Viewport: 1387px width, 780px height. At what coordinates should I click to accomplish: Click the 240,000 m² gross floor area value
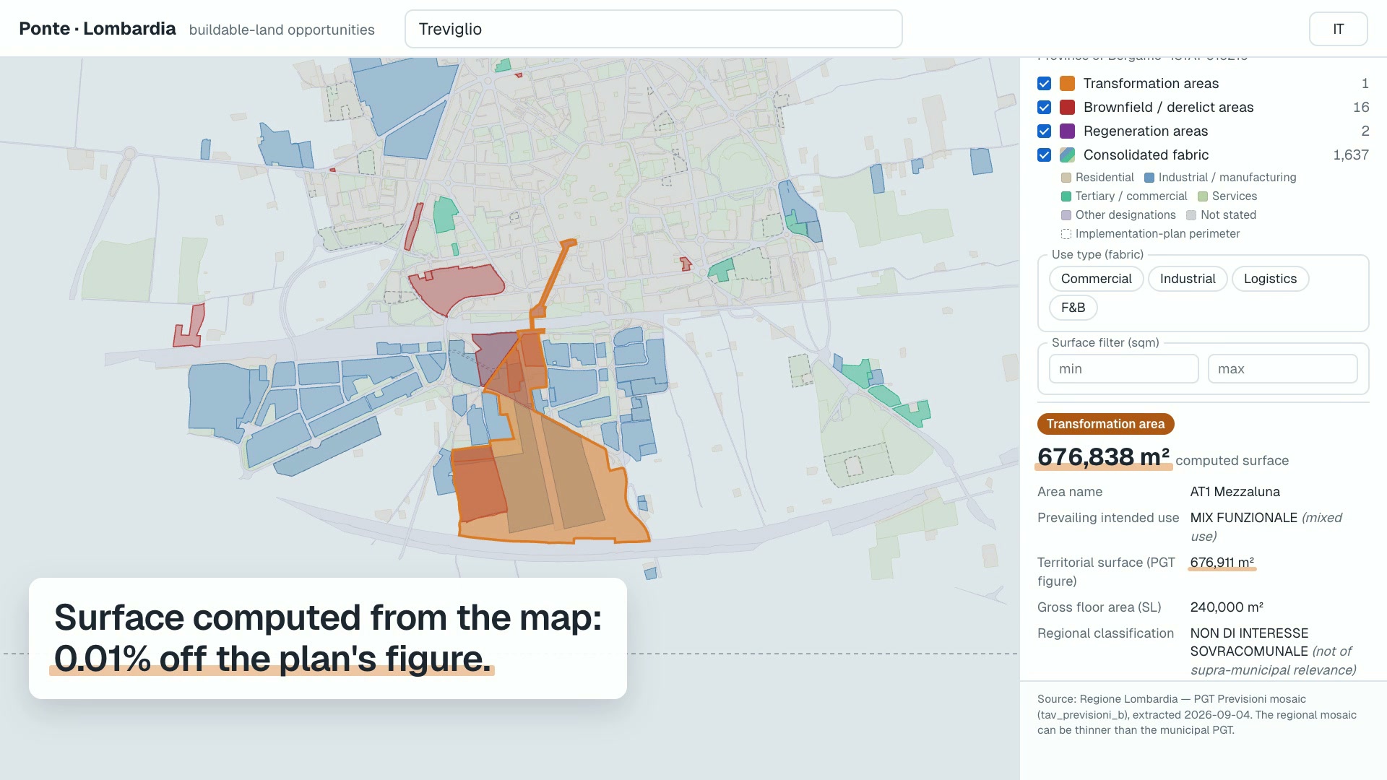(x=1227, y=607)
